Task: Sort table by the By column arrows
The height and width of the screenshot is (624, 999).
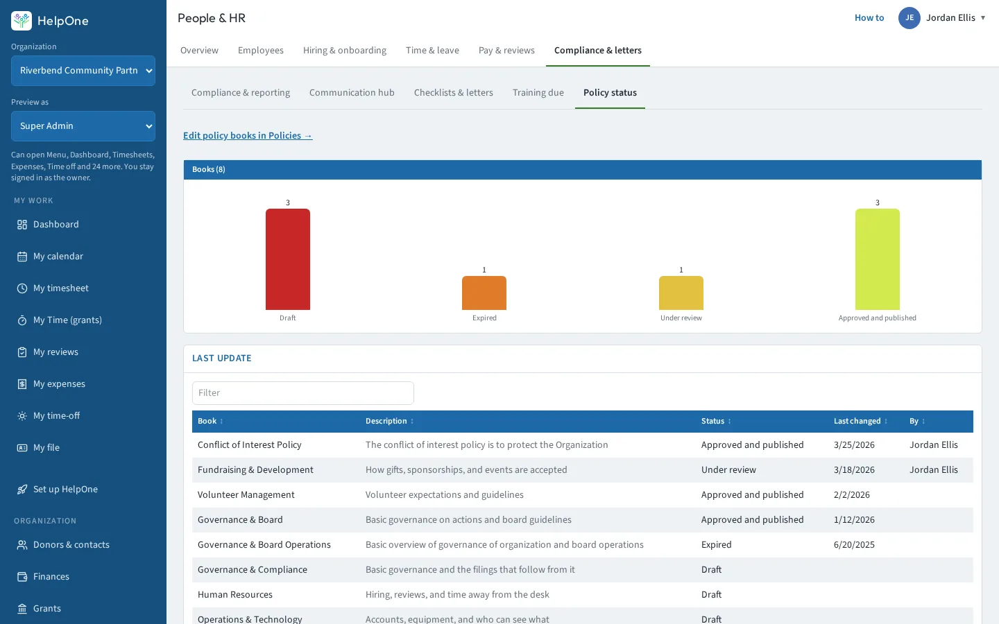Action: coord(923,422)
